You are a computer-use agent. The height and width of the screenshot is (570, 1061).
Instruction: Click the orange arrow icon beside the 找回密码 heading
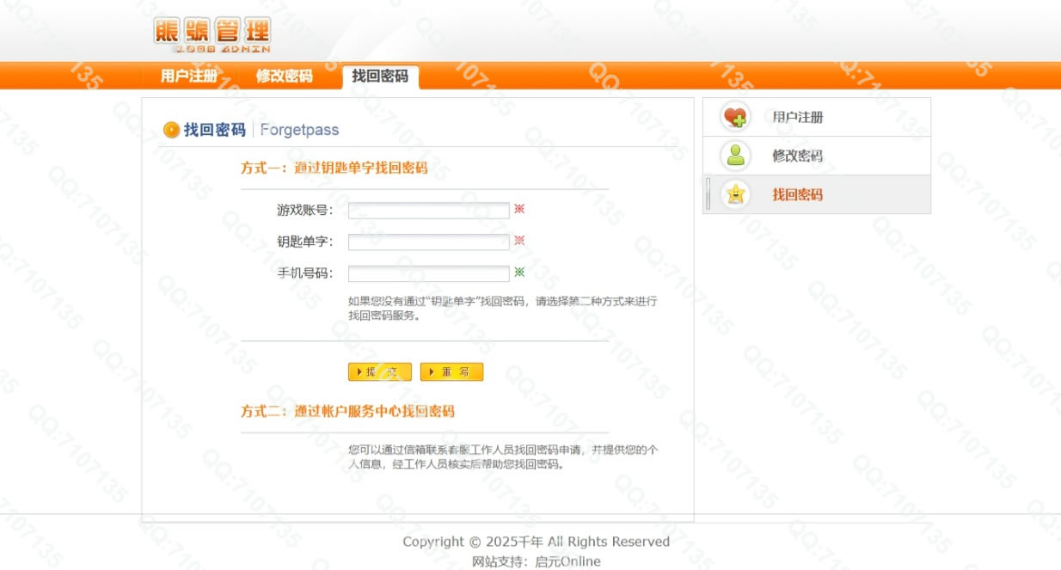[171, 130]
